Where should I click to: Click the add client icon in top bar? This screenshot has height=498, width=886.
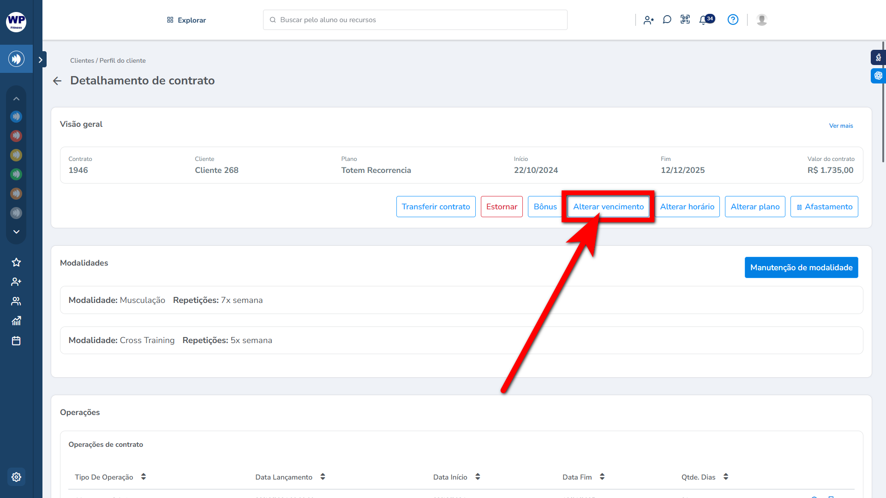(648, 20)
